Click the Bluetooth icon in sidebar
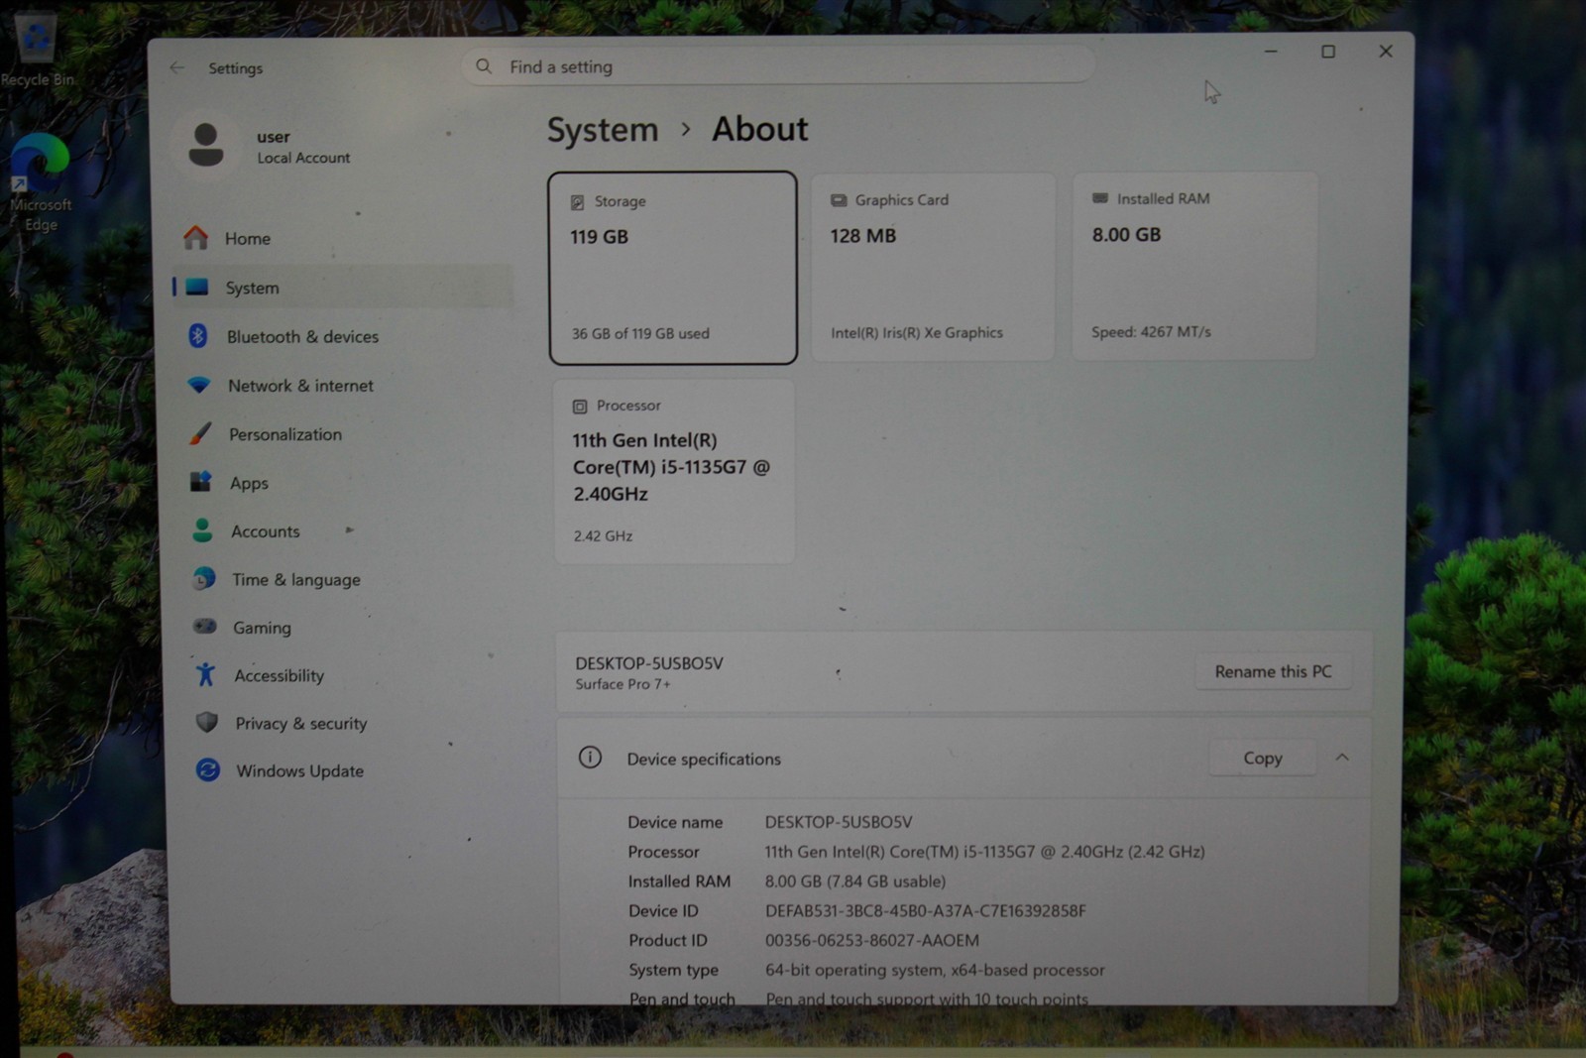 pos(198,336)
